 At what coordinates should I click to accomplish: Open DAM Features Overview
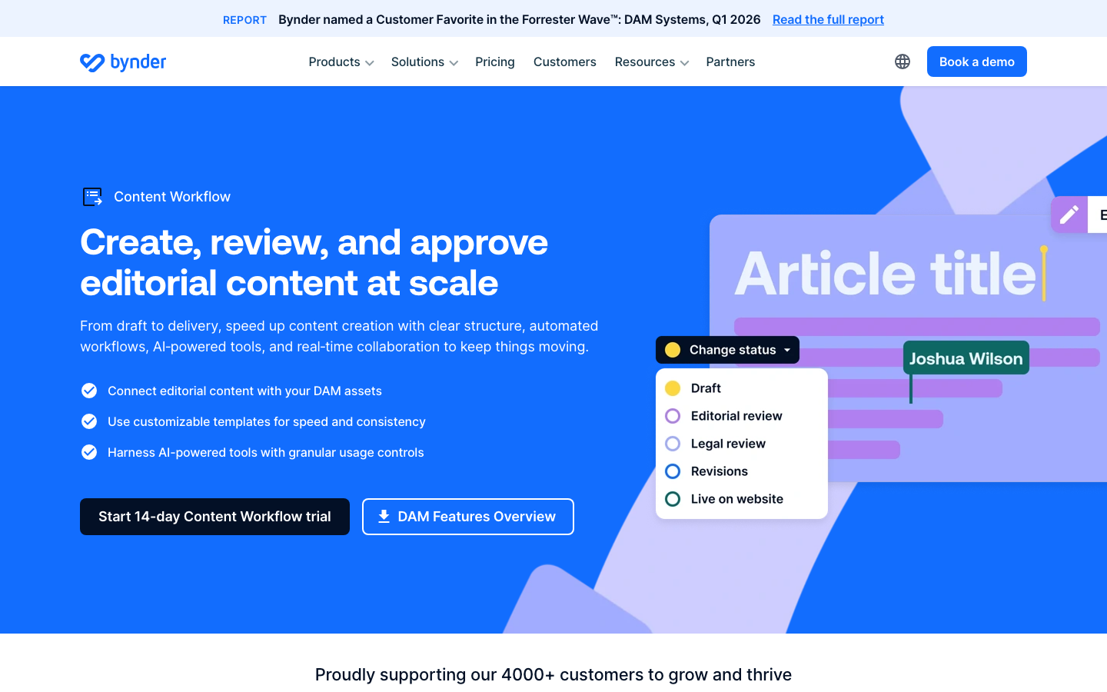click(468, 517)
